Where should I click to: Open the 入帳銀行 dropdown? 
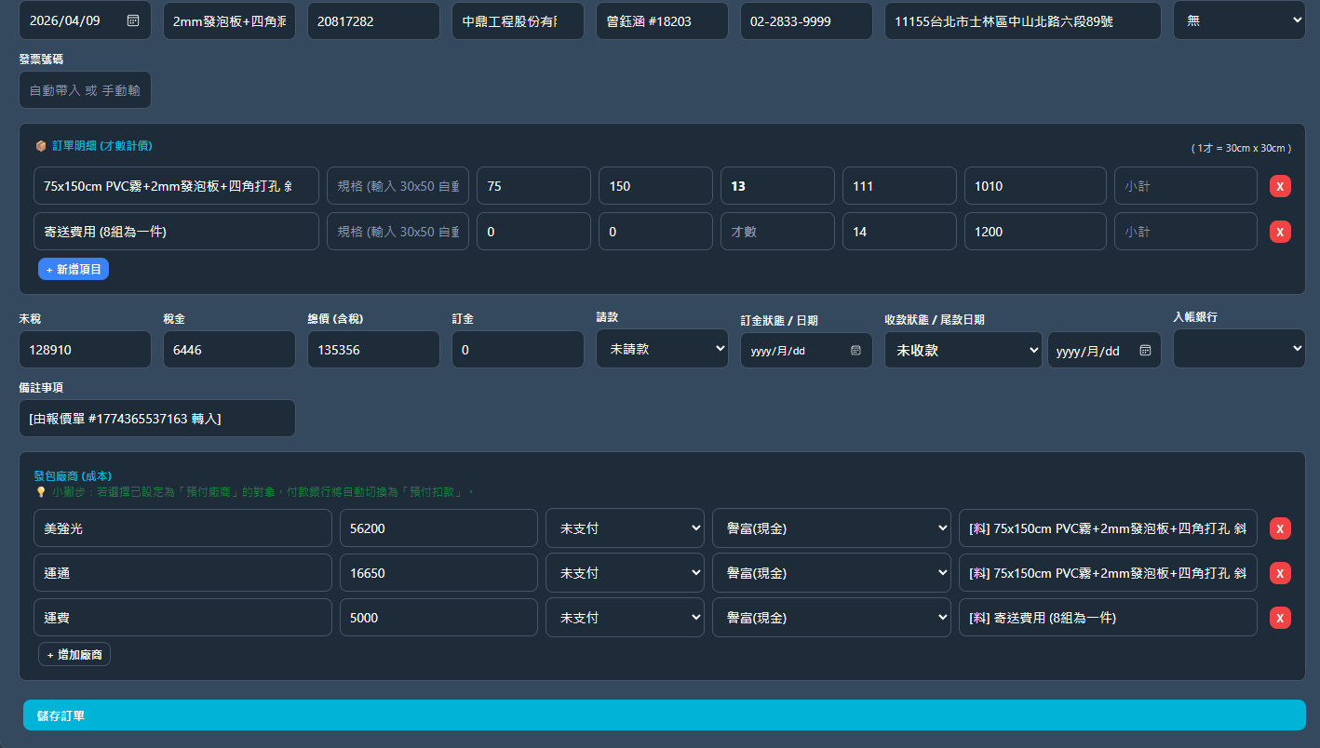point(1239,349)
